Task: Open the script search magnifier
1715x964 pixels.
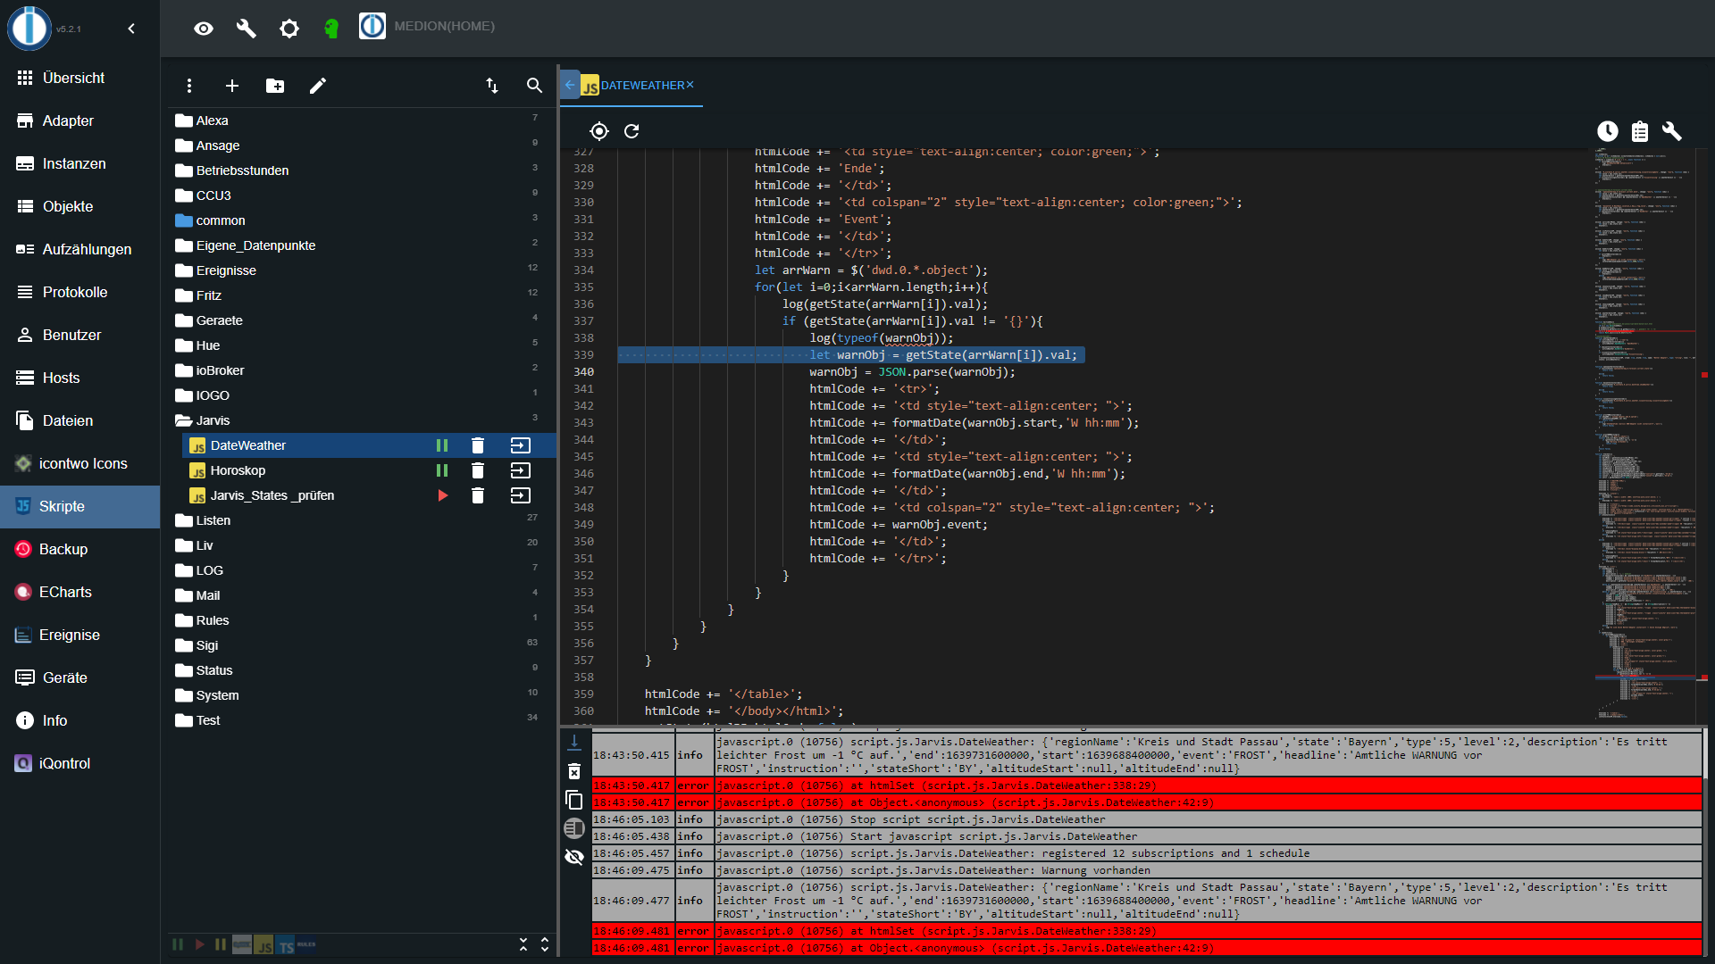Action: point(534,86)
